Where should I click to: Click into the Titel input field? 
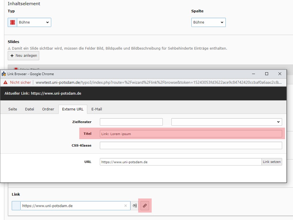click(x=191, y=134)
